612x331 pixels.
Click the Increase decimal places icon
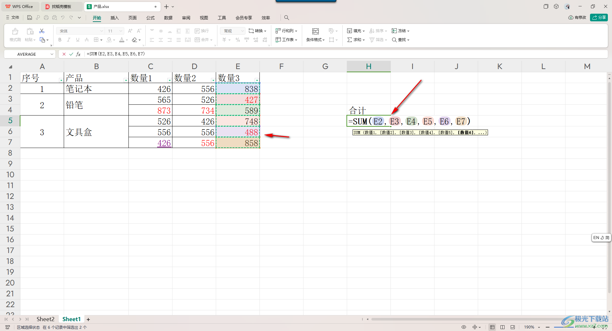(x=256, y=40)
